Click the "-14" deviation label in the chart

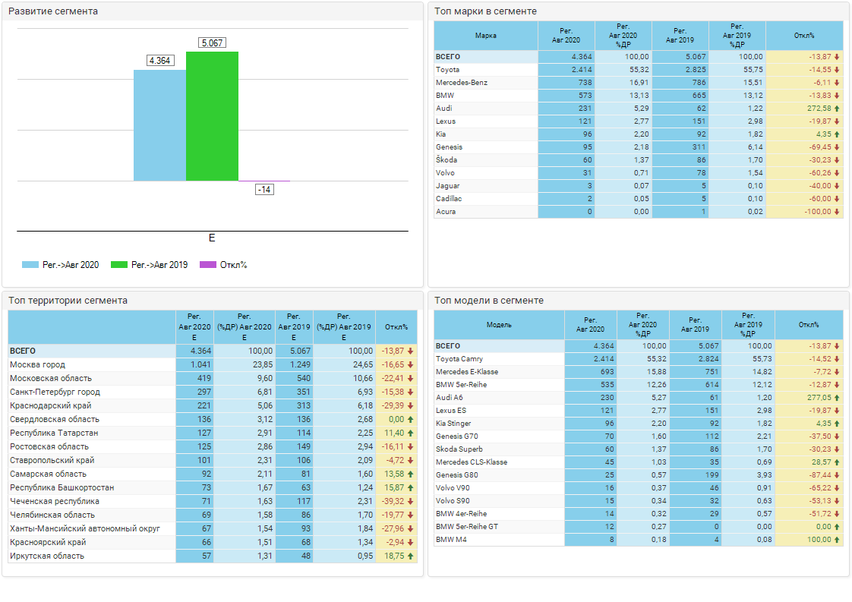point(264,190)
